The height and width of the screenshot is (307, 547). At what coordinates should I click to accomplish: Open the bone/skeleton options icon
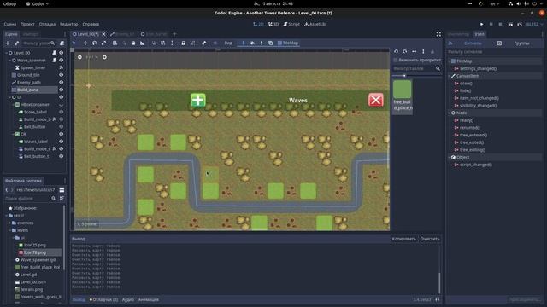pyautogui.click(x=204, y=43)
